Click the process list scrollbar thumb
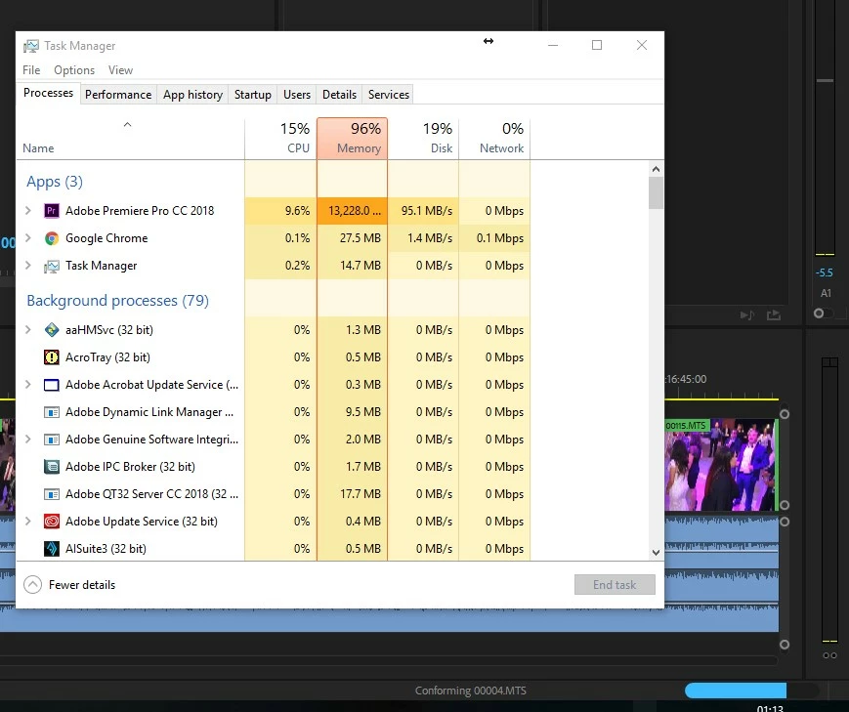 (656, 192)
